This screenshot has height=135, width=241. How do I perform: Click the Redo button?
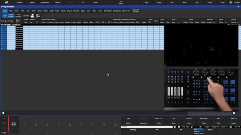204,123
